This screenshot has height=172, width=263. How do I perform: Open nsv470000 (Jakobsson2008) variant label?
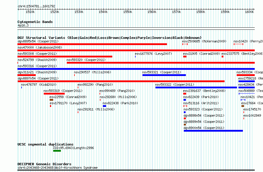point(40,47)
